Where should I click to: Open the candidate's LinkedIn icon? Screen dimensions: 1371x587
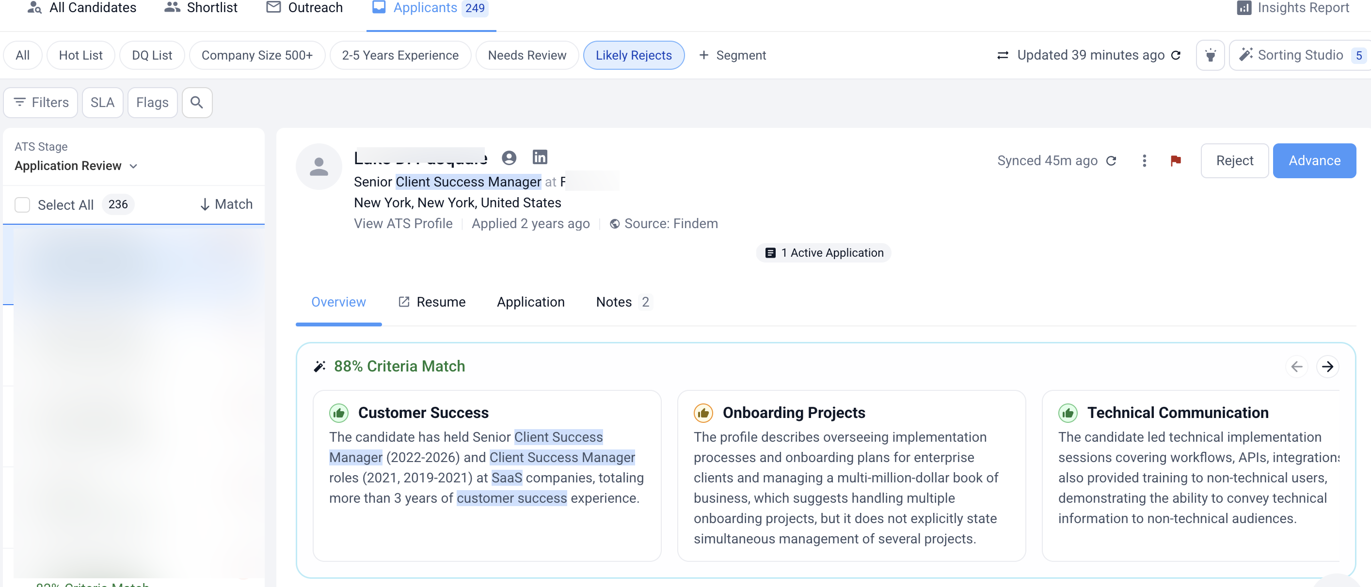(540, 157)
